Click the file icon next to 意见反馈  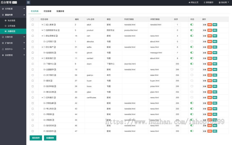pos(55,92)
